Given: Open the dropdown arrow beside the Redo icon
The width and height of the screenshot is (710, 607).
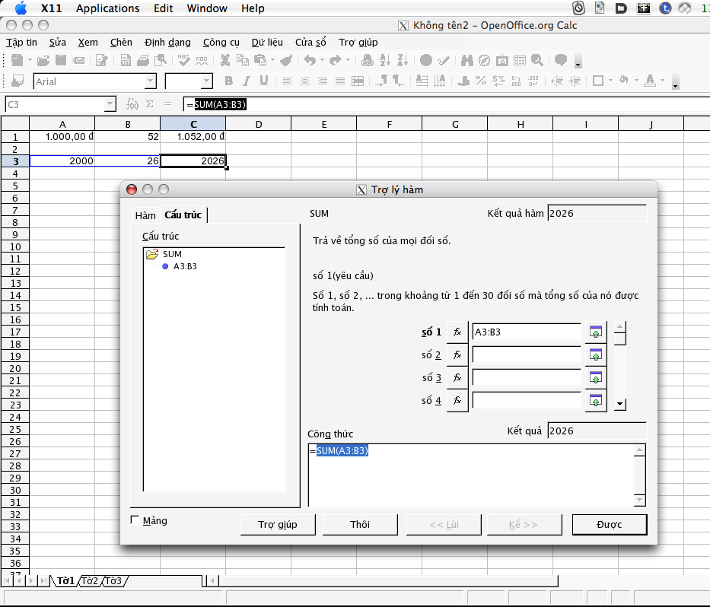Looking at the screenshot, I should [348, 60].
